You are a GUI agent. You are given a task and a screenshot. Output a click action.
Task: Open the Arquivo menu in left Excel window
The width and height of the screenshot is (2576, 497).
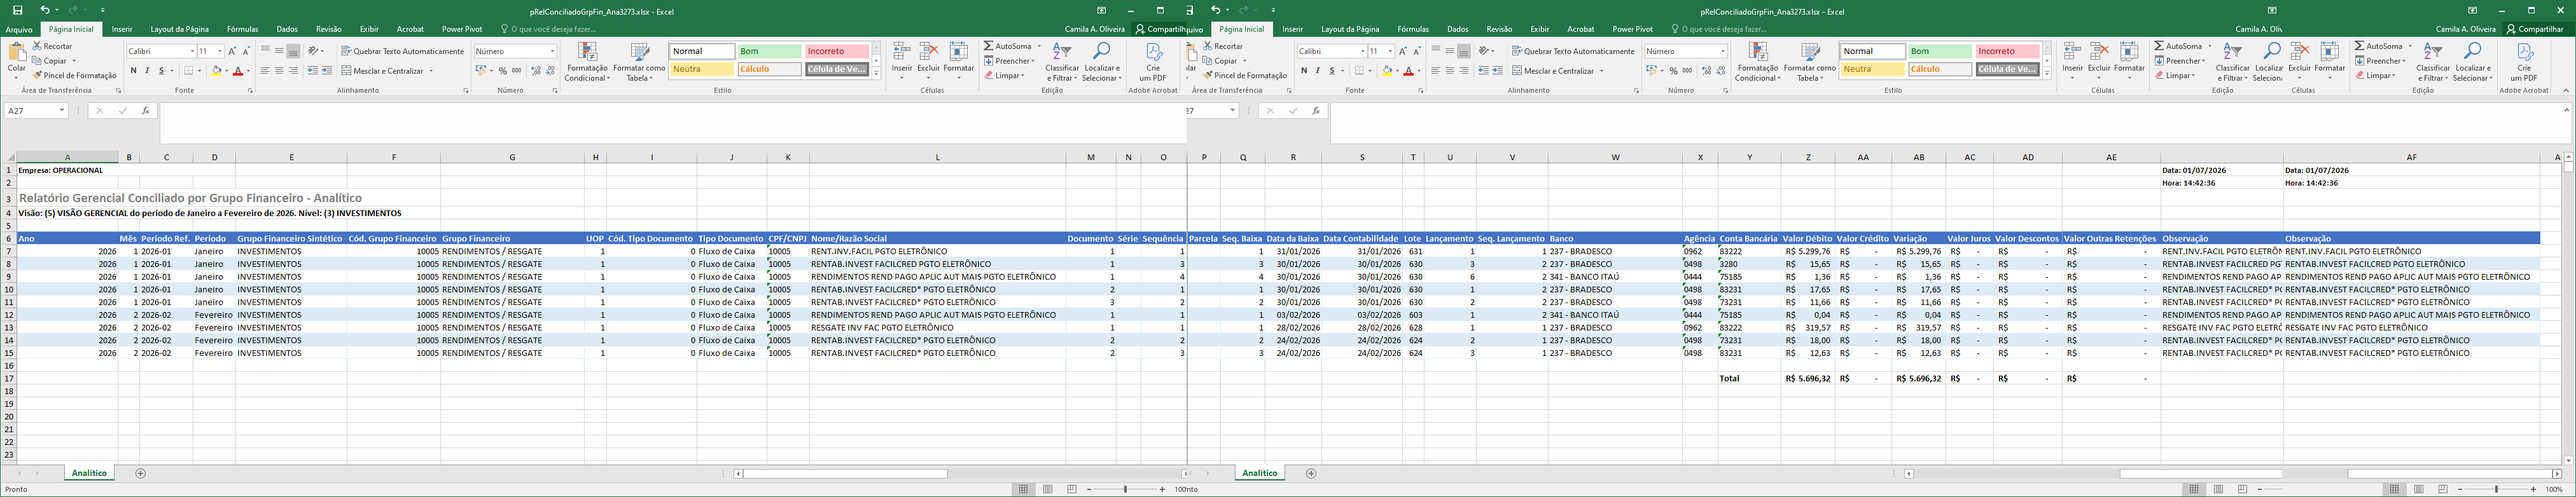(x=19, y=29)
